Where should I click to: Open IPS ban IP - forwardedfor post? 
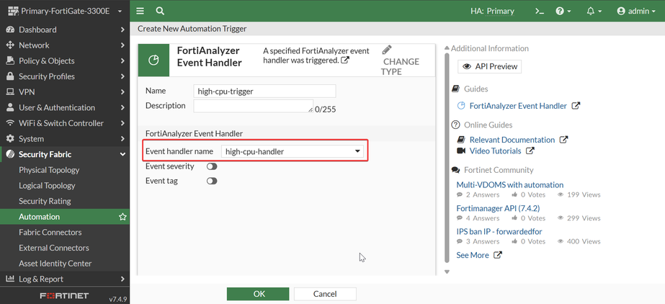[499, 231]
